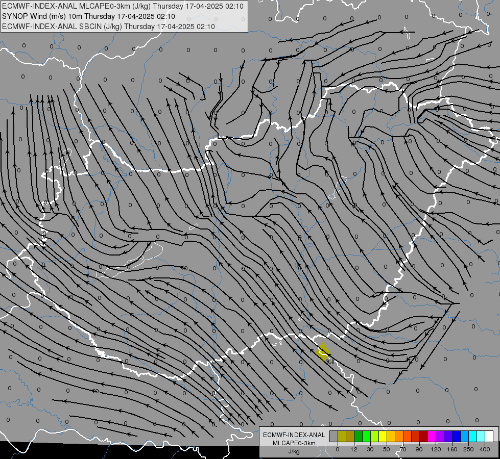Pick the magenta legend swatch
This screenshot has width=500, height=459.
pos(432,436)
